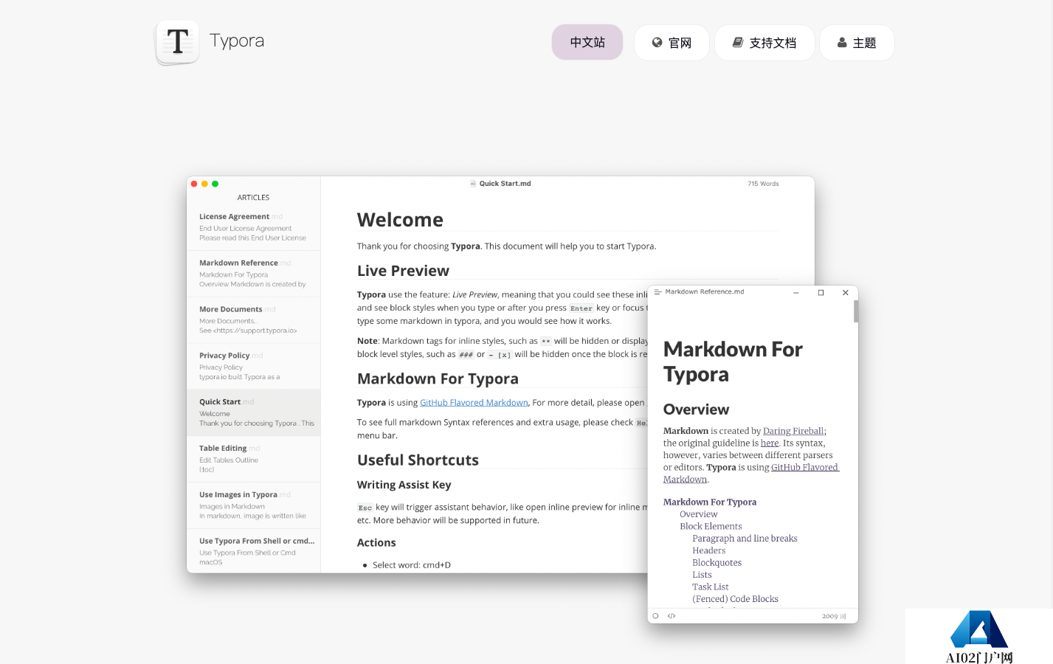The image size is (1053, 664).
Task: Follow the 'here' guideline link
Action: 770,443
